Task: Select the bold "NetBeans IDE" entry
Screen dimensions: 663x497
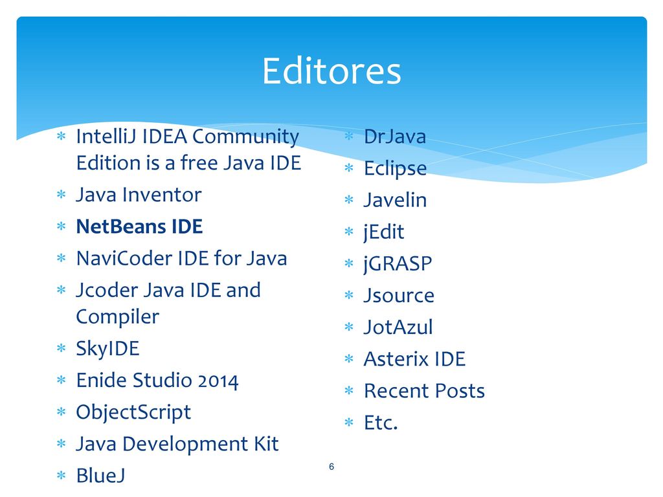Action: click(139, 226)
